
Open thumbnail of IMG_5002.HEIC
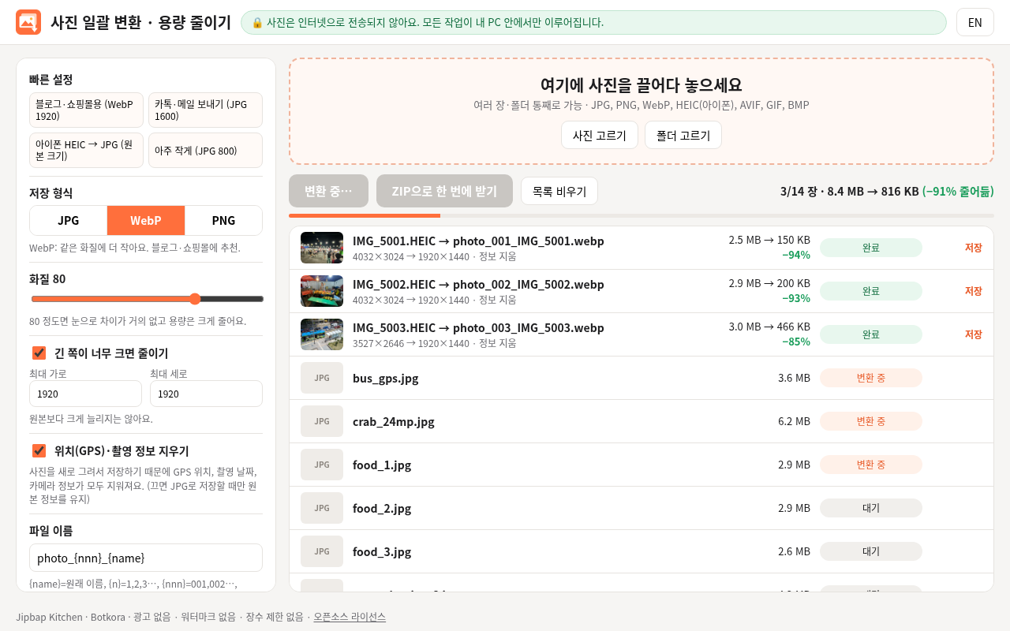[x=322, y=291]
